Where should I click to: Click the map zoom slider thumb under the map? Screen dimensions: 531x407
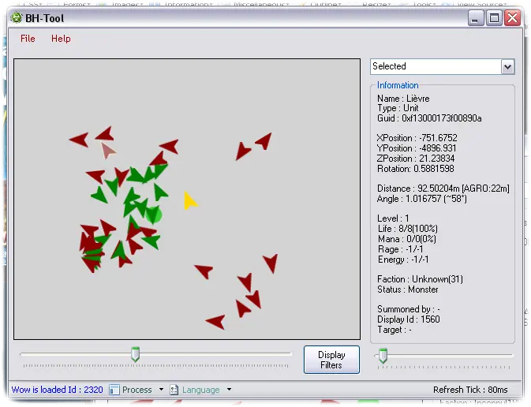click(x=135, y=356)
